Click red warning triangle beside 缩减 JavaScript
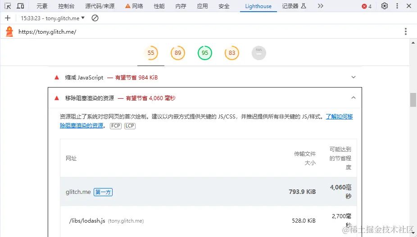This screenshot has height=237, width=417. point(57,77)
